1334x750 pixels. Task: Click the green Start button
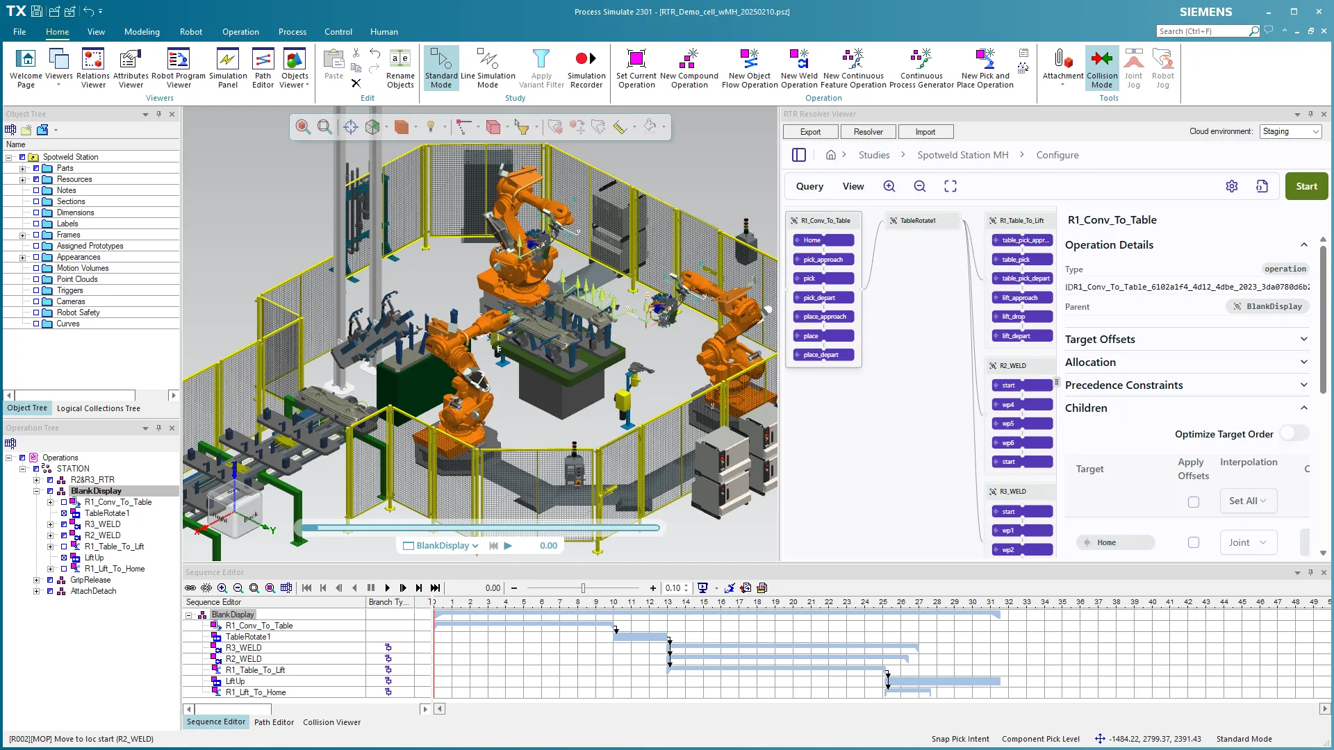[x=1306, y=186]
